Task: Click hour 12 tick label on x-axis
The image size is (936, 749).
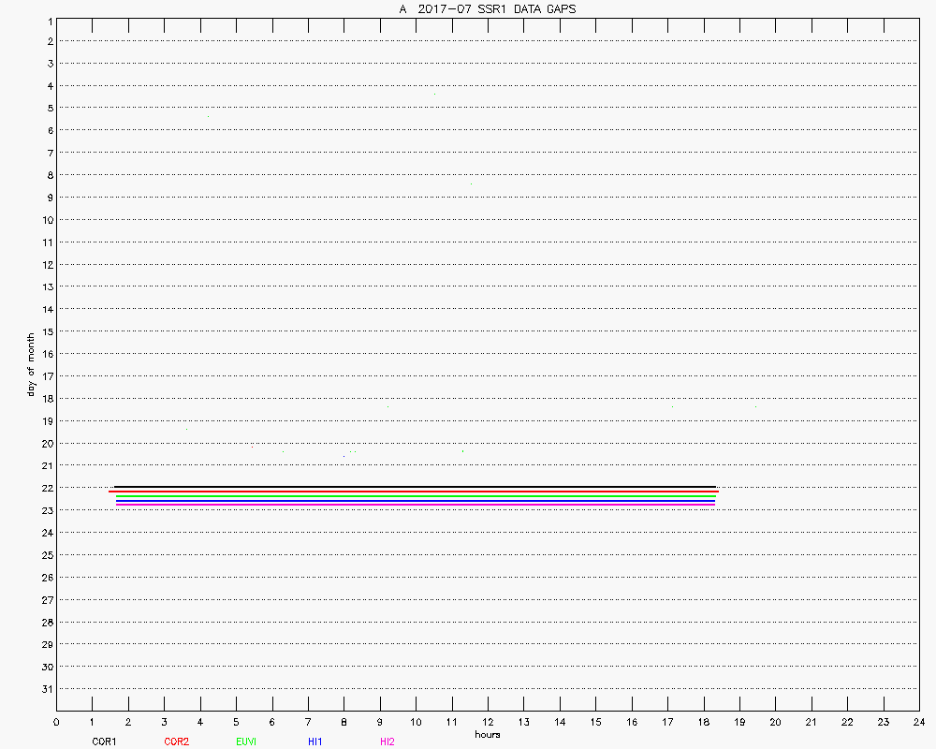Action: (488, 722)
